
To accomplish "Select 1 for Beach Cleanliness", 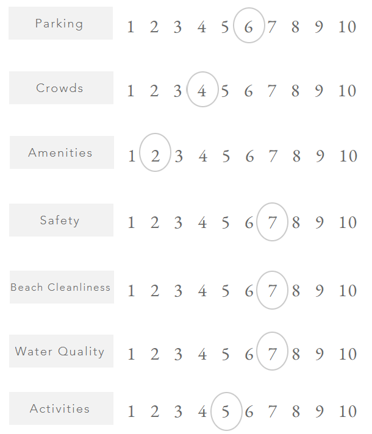I will (x=131, y=291).
